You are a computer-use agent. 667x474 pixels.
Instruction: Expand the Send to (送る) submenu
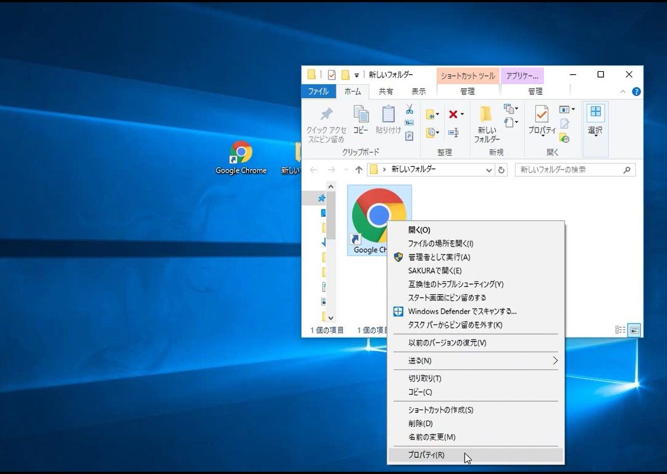tap(555, 361)
